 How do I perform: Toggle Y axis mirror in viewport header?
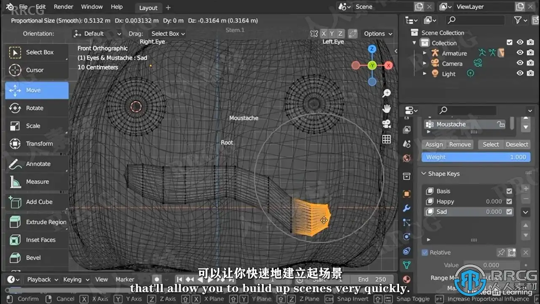[x=332, y=34]
